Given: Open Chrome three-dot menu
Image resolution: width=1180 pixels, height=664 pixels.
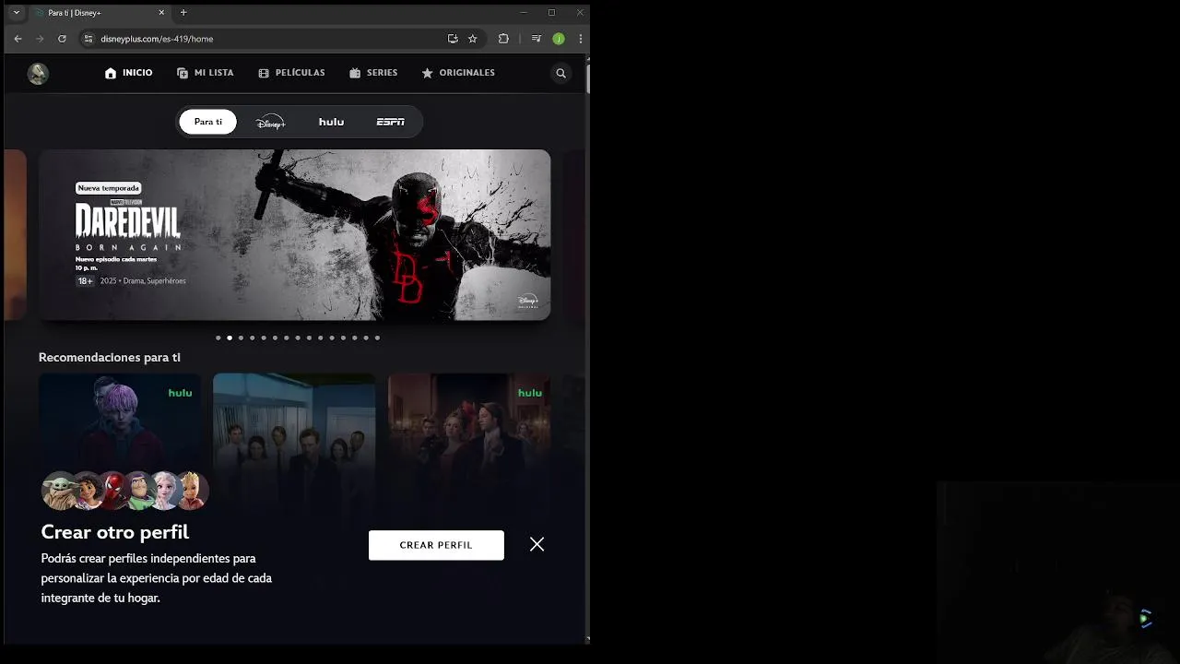Looking at the screenshot, I should pyautogui.click(x=580, y=39).
